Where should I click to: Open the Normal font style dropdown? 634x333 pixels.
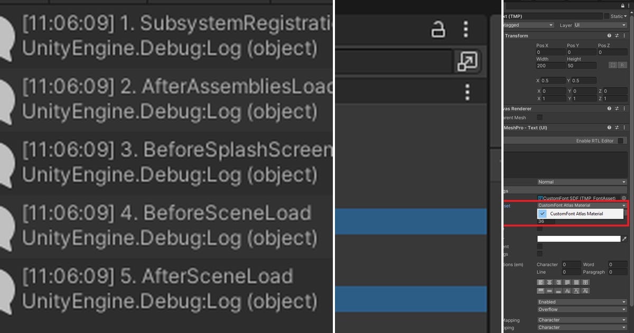[x=582, y=182]
